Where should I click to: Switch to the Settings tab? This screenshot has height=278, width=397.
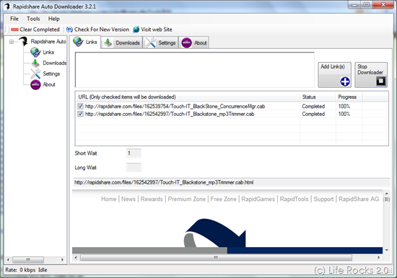pos(161,42)
